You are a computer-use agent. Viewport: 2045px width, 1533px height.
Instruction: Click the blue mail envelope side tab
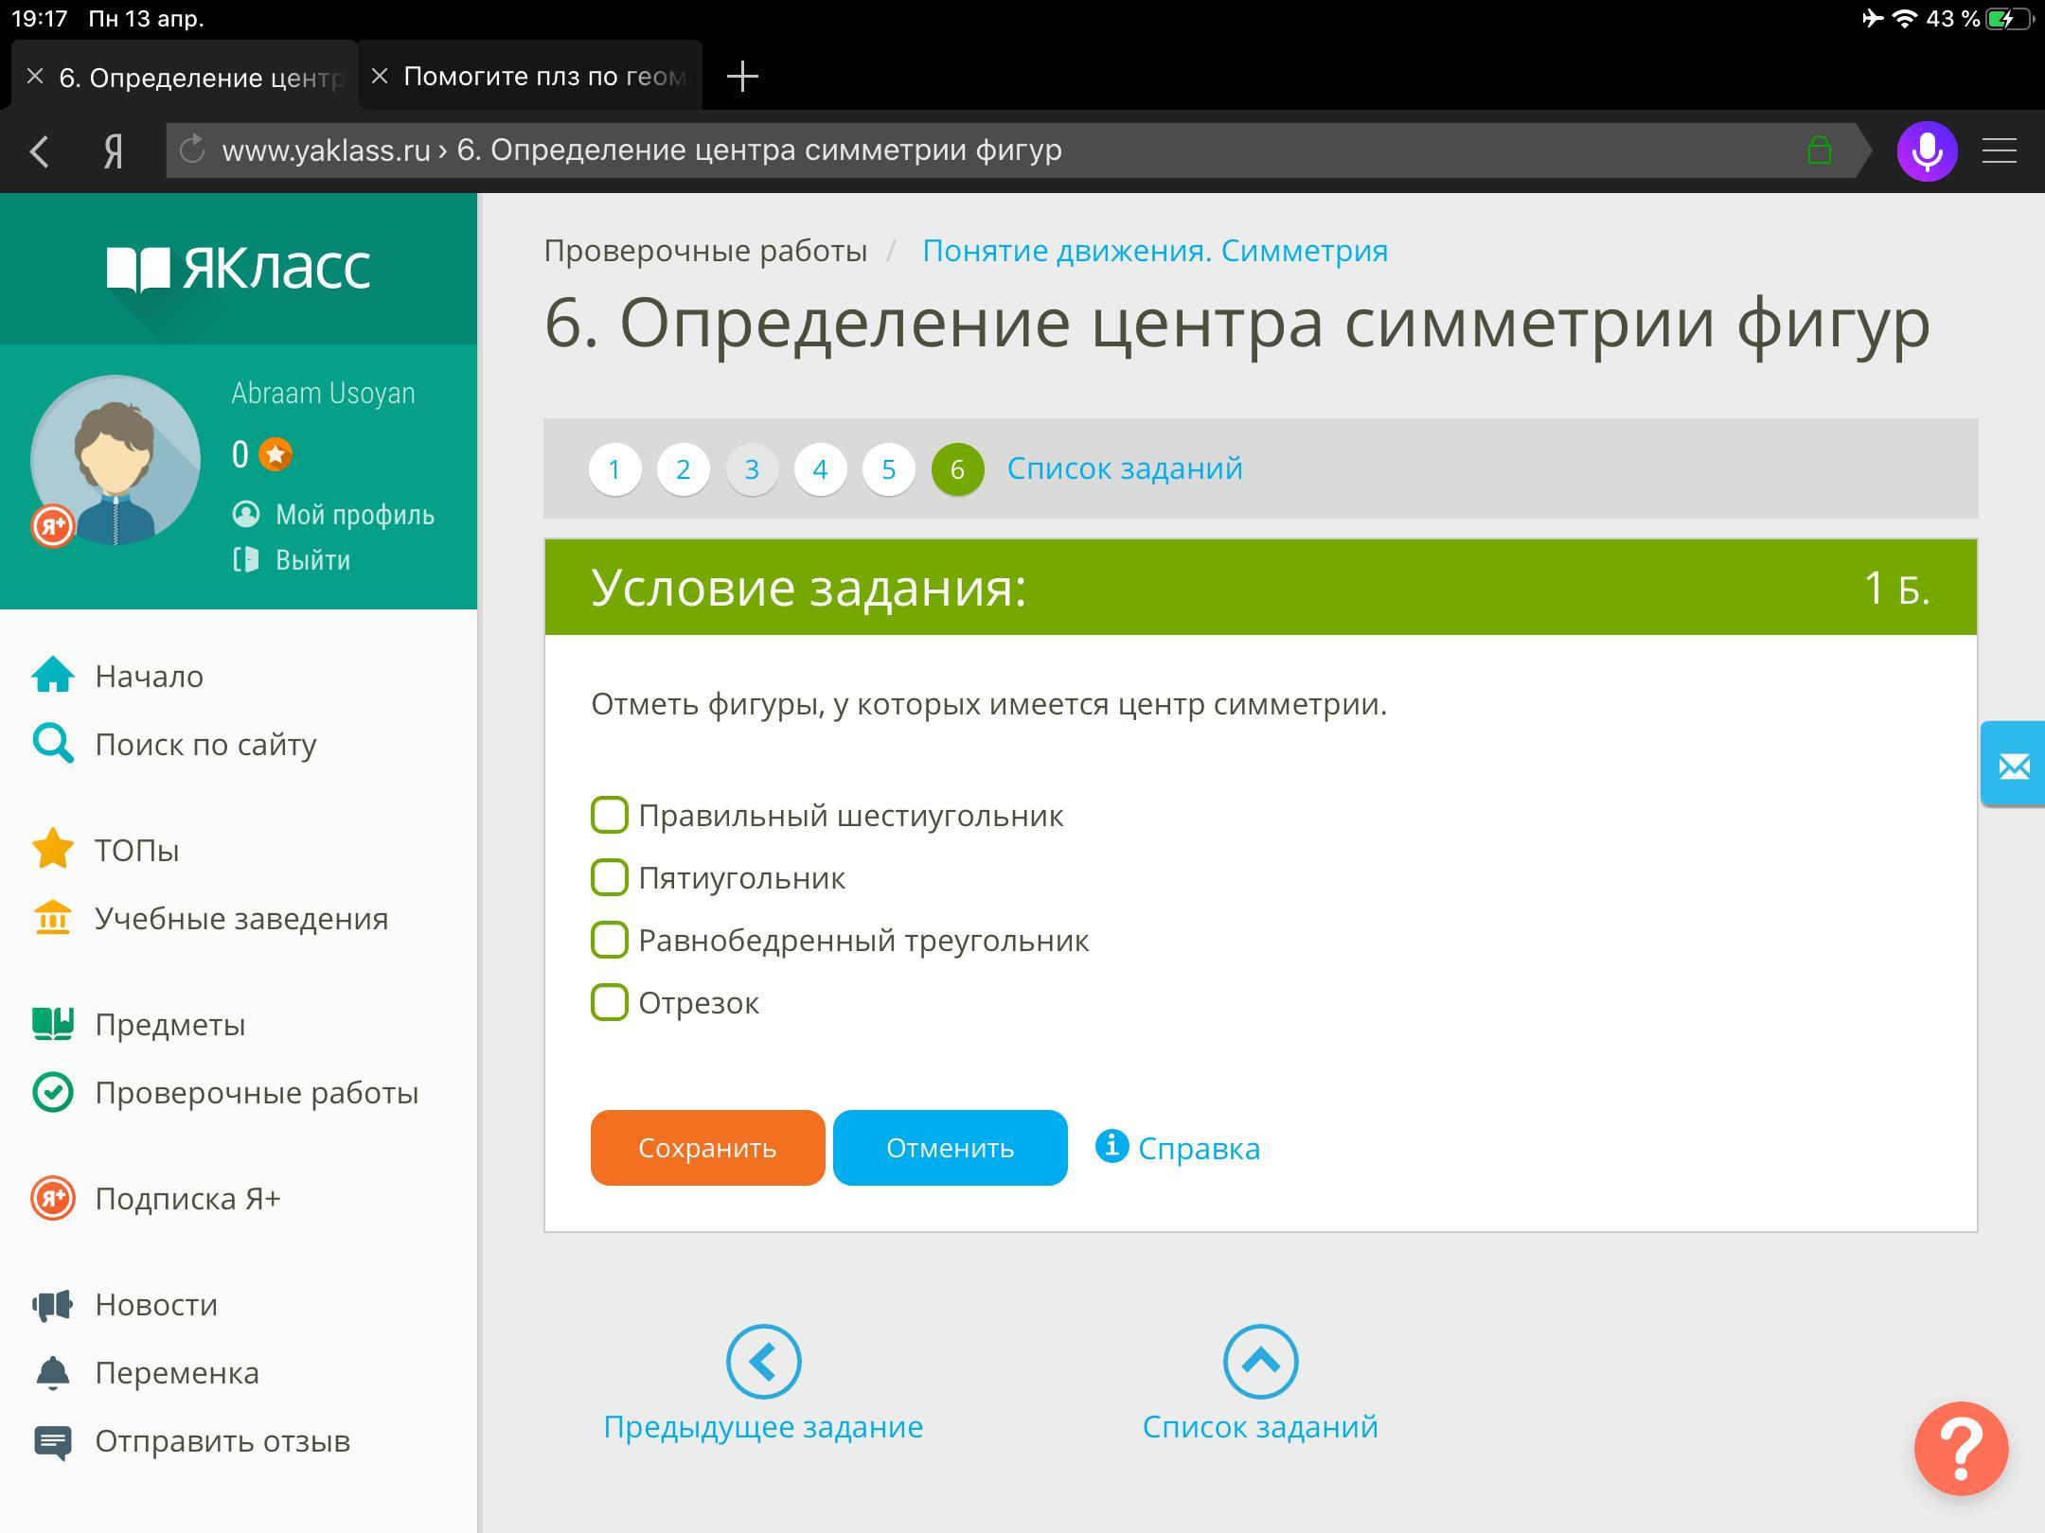tap(2013, 765)
